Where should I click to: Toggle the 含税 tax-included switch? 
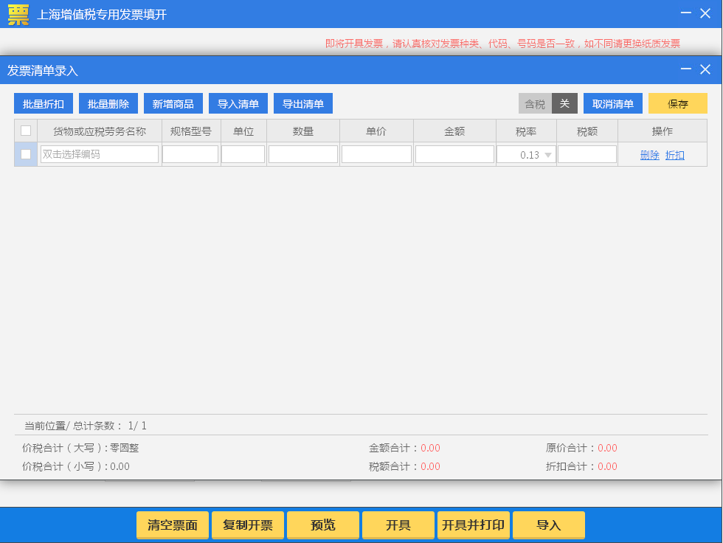click(x=548, y=104)
